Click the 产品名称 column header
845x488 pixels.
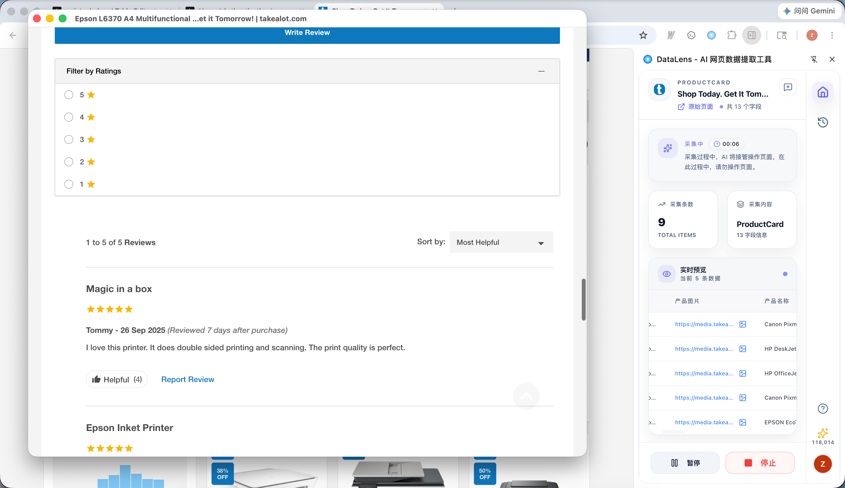pos(776,301)
